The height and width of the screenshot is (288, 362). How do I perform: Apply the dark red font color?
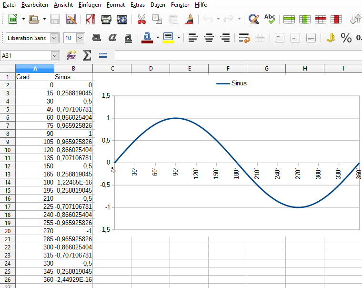[x=147, y=38]
